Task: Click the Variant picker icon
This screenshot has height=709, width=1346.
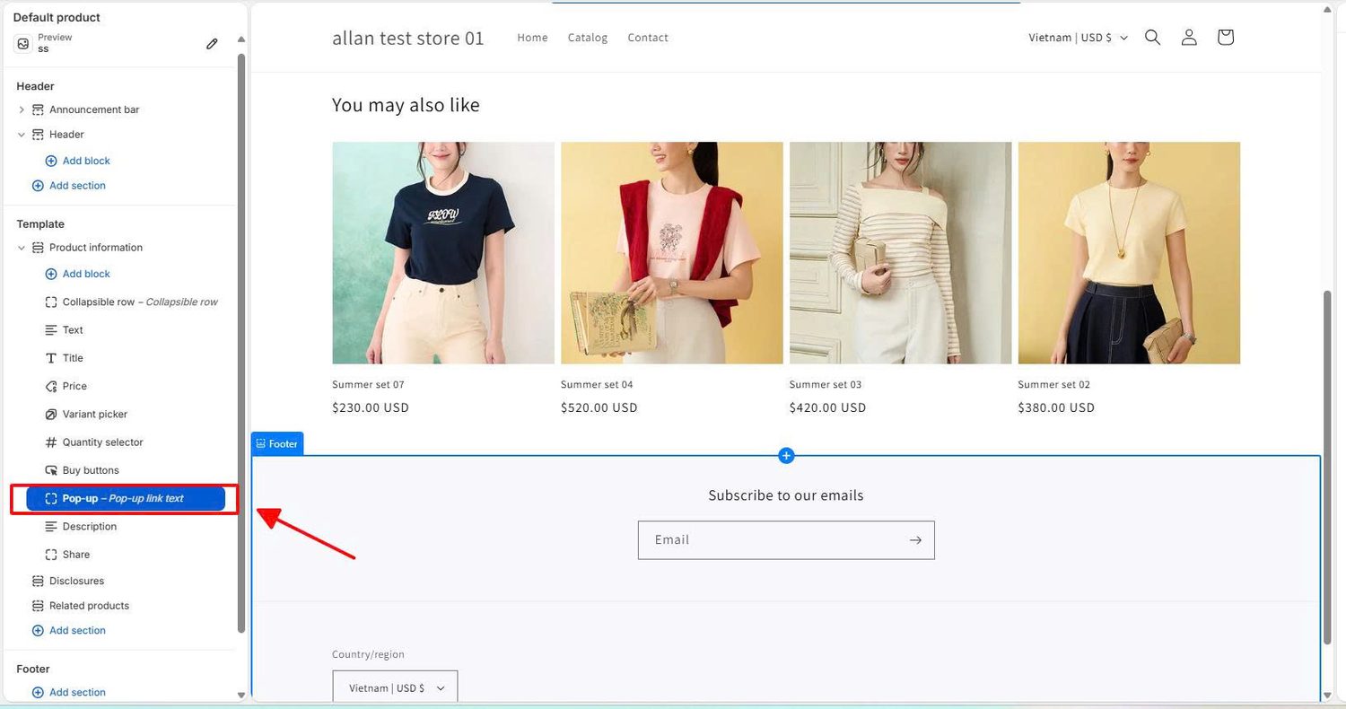Action: pyautogui.click(x=51, y=415)
